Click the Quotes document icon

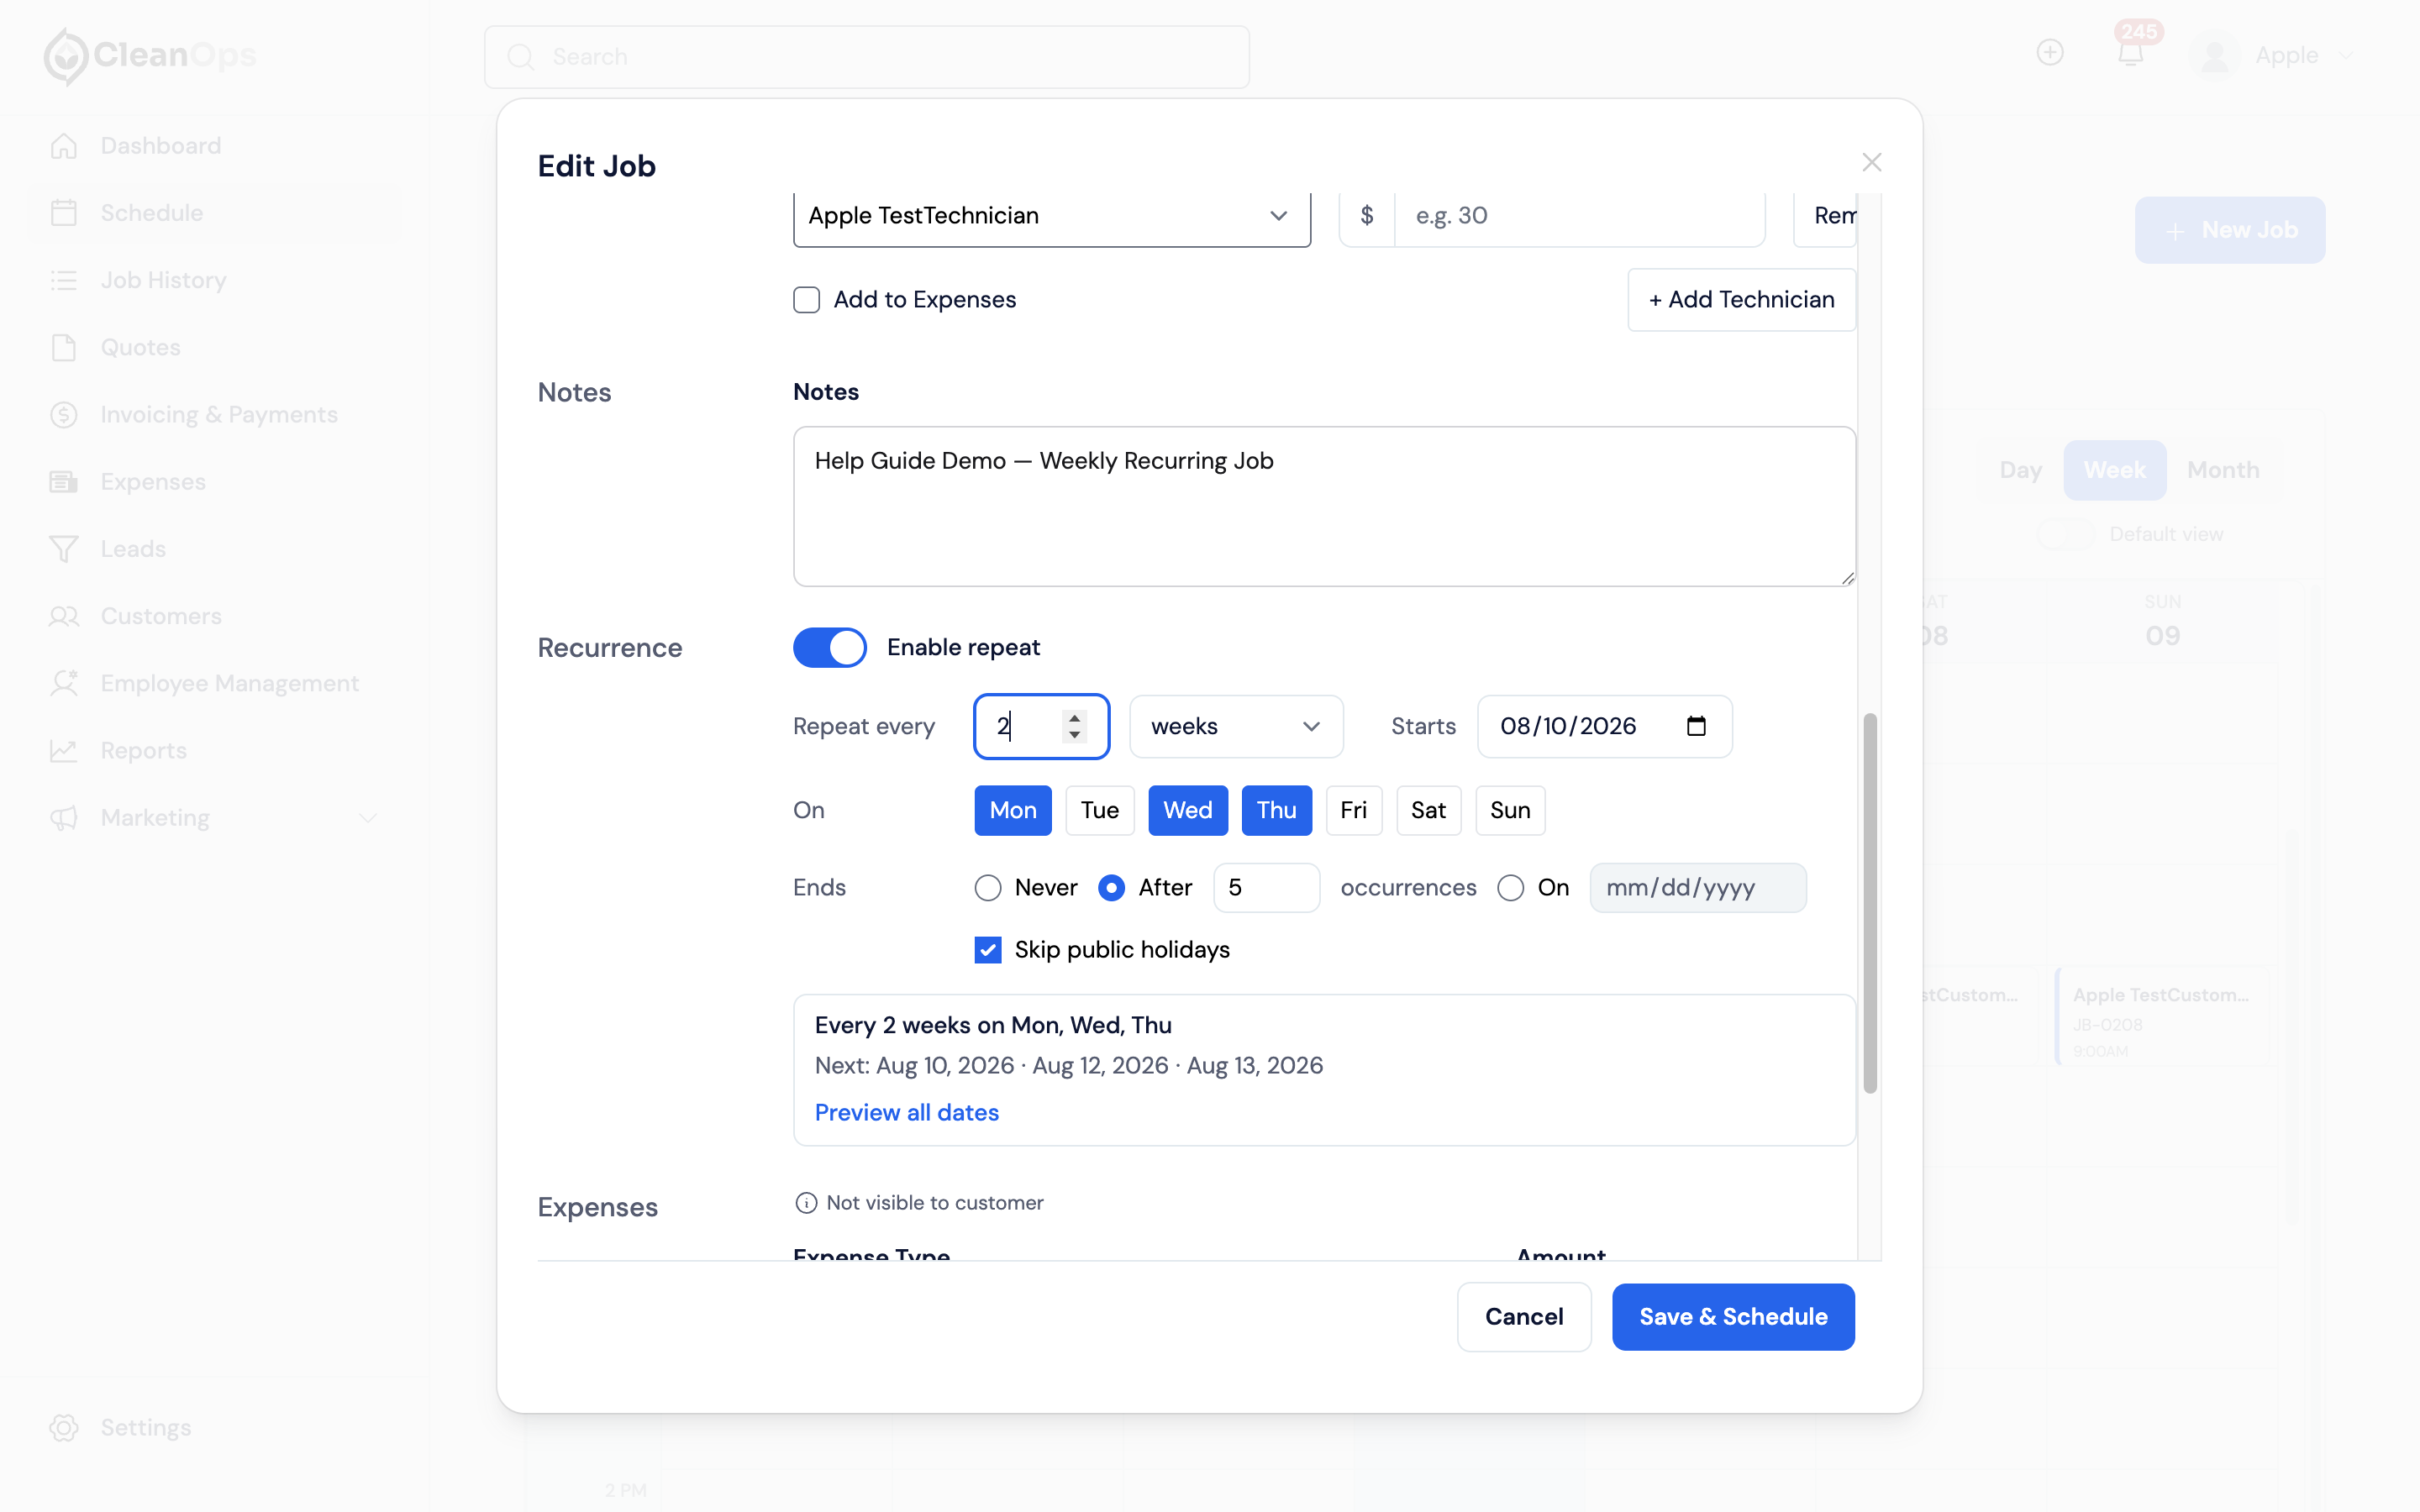point(64,347)
